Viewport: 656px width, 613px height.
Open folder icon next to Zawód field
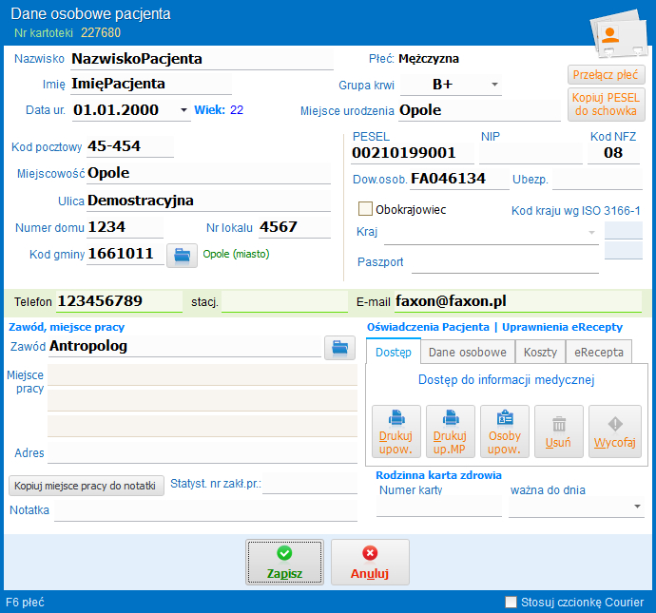[339, 347]
